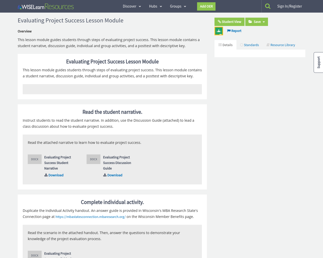Screen dimensions: 323x258
Task: Click the Support side tab
Action: point(318,62)
